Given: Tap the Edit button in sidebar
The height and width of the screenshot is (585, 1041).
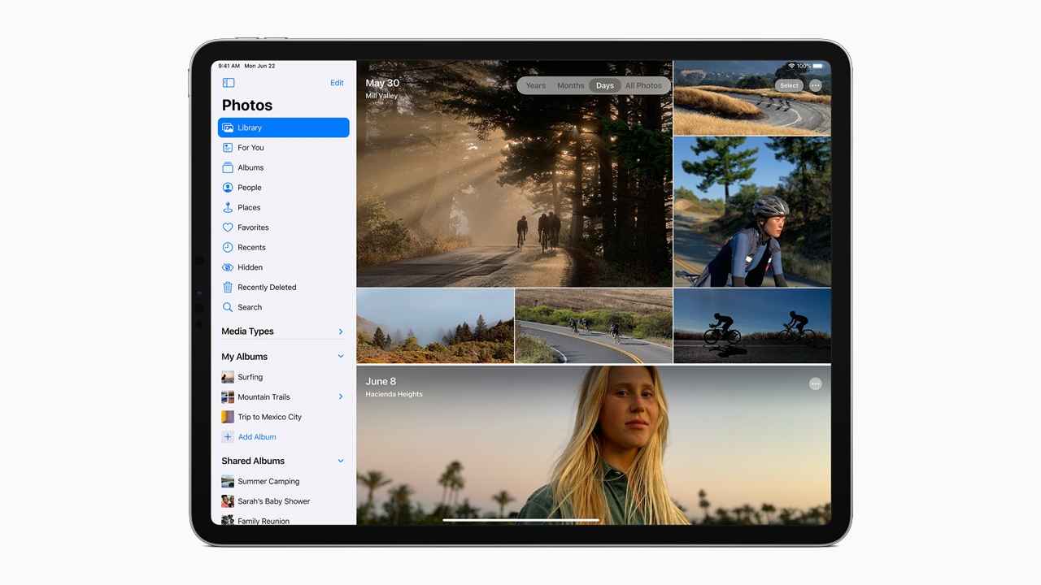Looking at the screenshot, I should pos(337,83).
